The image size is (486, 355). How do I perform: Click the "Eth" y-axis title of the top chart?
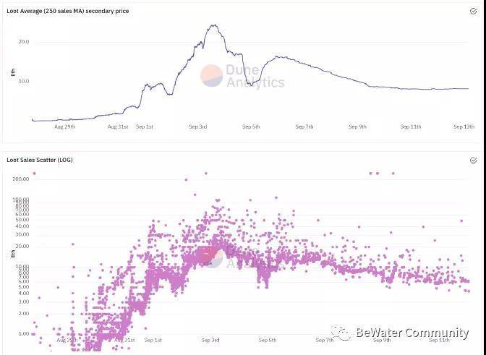pos(12,72)
